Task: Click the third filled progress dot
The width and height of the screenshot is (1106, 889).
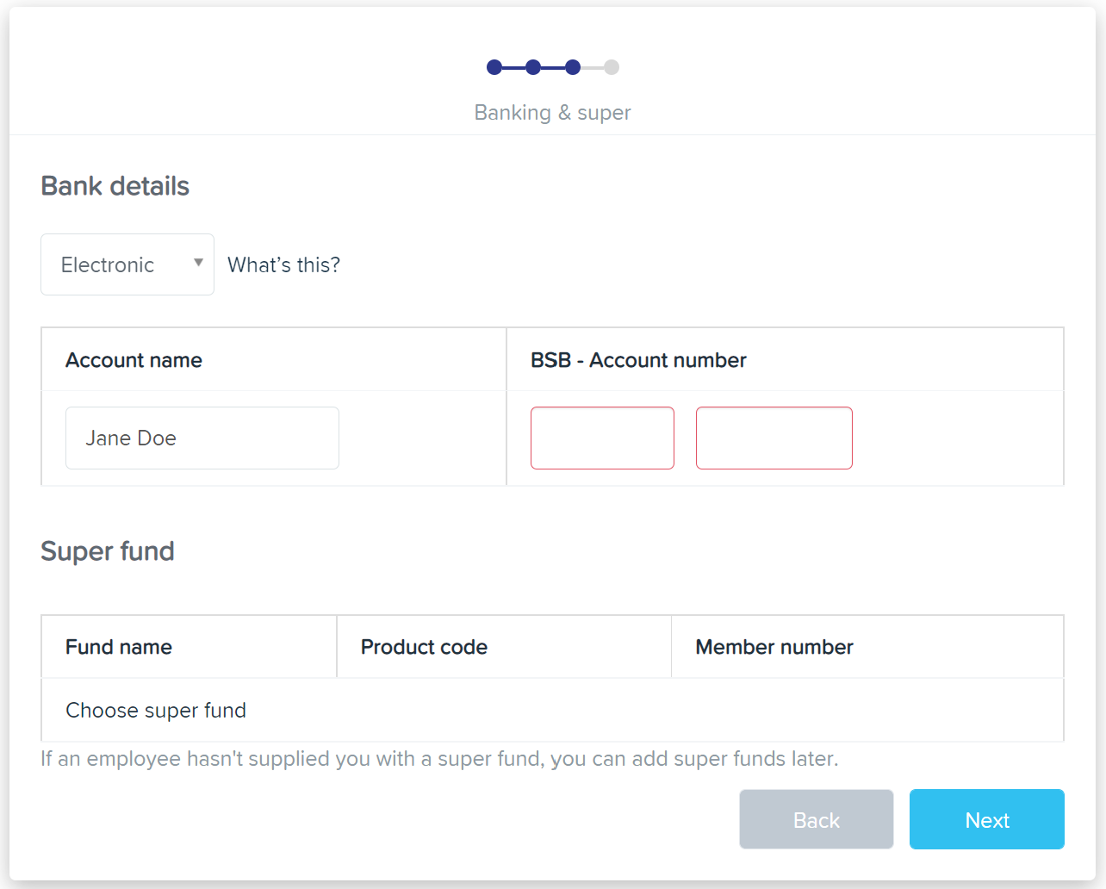Action: point(573,67)
